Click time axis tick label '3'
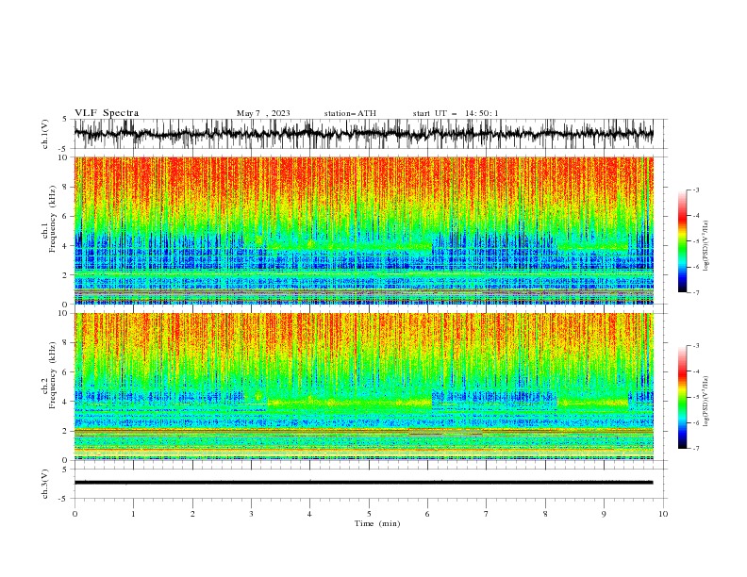Viewport: 747px width, 577px height. click(251, 514)
